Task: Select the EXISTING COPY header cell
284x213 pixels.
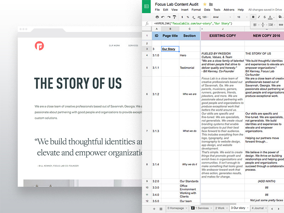Action: point(223,36)
